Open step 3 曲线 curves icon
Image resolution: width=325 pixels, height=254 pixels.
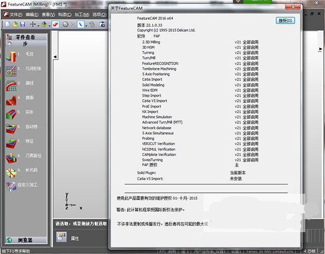pos(11,85)
